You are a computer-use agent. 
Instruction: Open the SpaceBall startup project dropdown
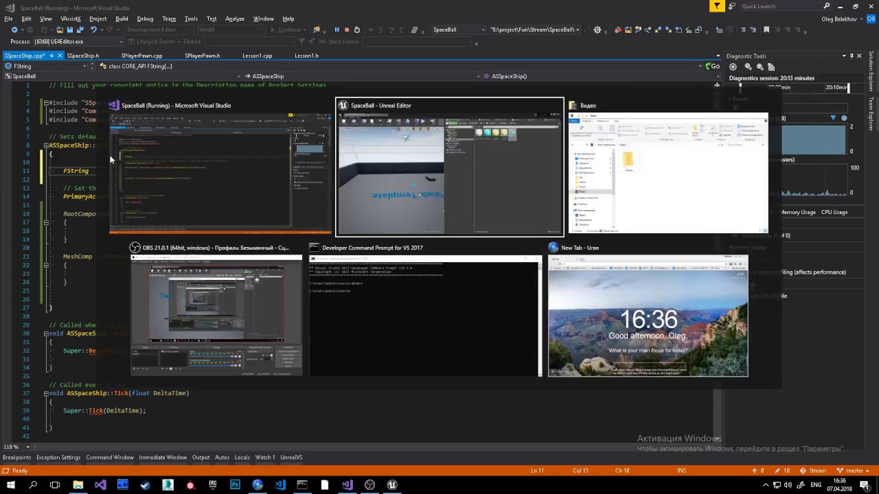[458, 30]
